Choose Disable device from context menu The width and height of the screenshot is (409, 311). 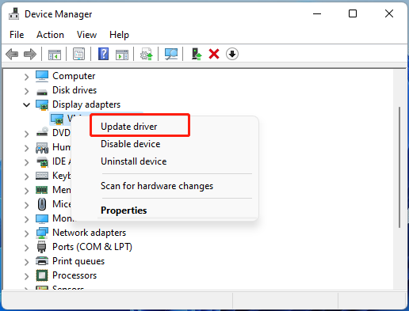131,144
